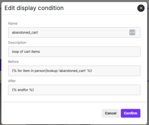Close the Edit display condition dialog
The width and height of the screenshot is (149, 125).
pyautogui.click(x=141, y=8)
